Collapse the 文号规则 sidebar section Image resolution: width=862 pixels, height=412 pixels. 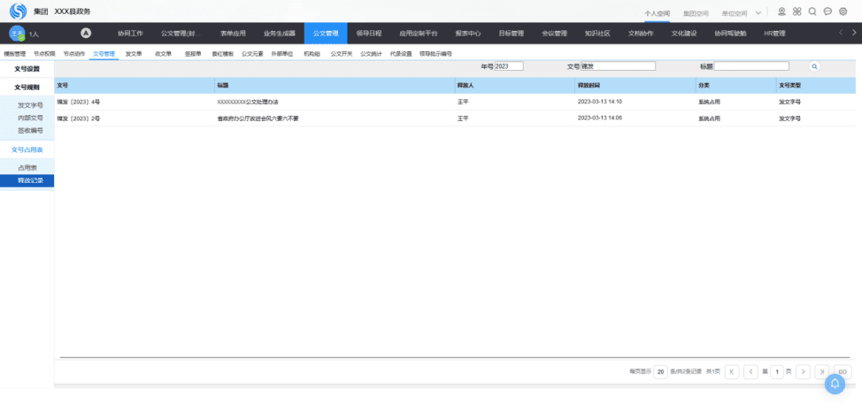point(27,87)
